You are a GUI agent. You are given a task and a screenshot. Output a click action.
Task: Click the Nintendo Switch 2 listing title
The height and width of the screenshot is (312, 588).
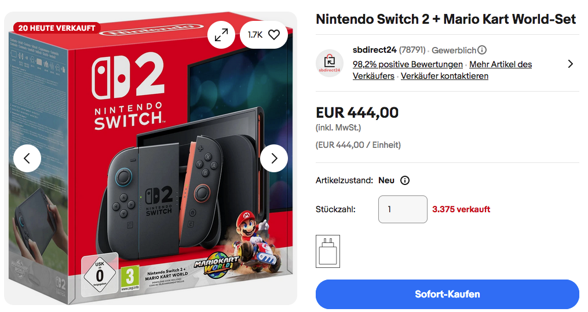pyautogui.click(x=445, y=19)
